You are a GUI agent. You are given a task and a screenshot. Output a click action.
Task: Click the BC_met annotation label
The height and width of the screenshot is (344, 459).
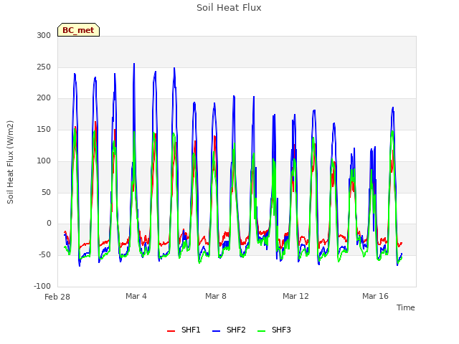tap(78, 30)
